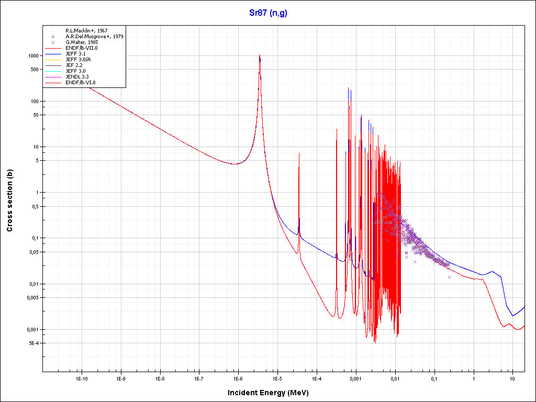
Task: Click the Incident Energy (MeV) axis label
Action: (x=272, y=393)
